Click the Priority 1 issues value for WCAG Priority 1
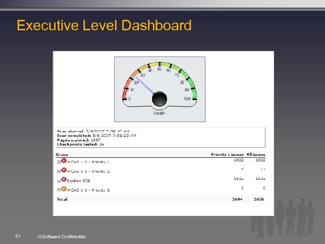This screenshot has height=244, width=325. click(239, 160)
